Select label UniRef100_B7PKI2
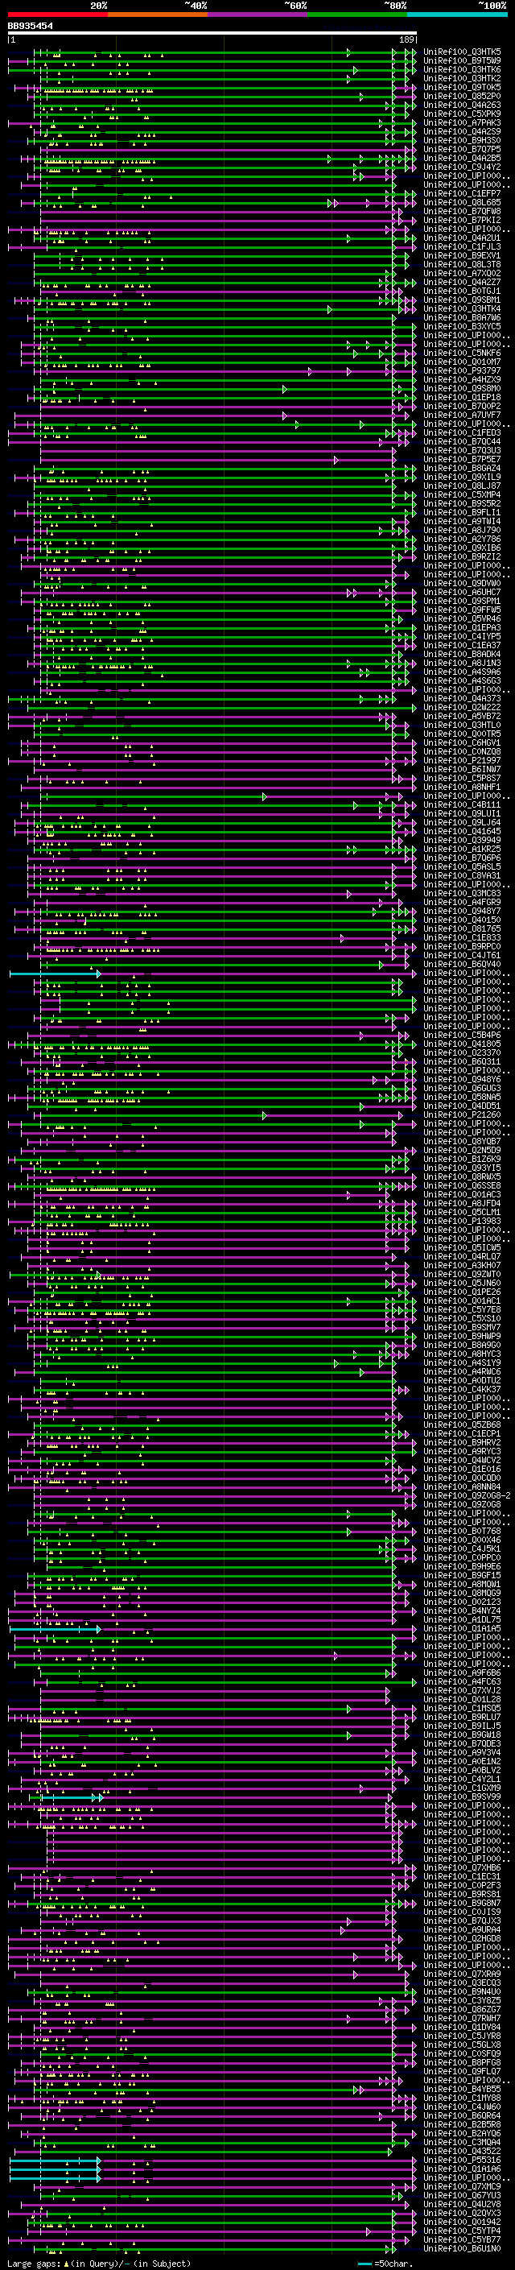Viewport: 515px width, 2270px height. pyautogui.click(x=462, y=221)
